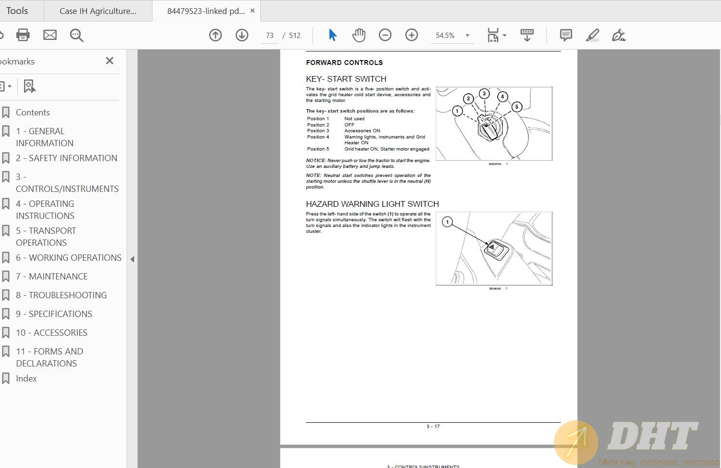Screen dimensions: 721x468
Task: Close the bookmarks panel
Action: tap(110, 61)
